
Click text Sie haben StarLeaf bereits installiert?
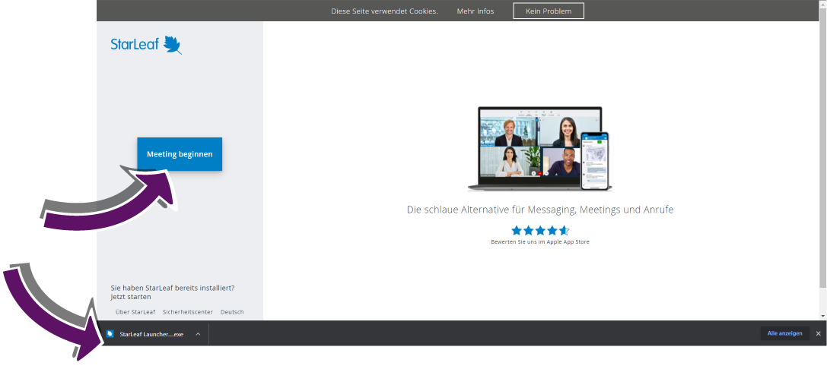coord(173,288)
